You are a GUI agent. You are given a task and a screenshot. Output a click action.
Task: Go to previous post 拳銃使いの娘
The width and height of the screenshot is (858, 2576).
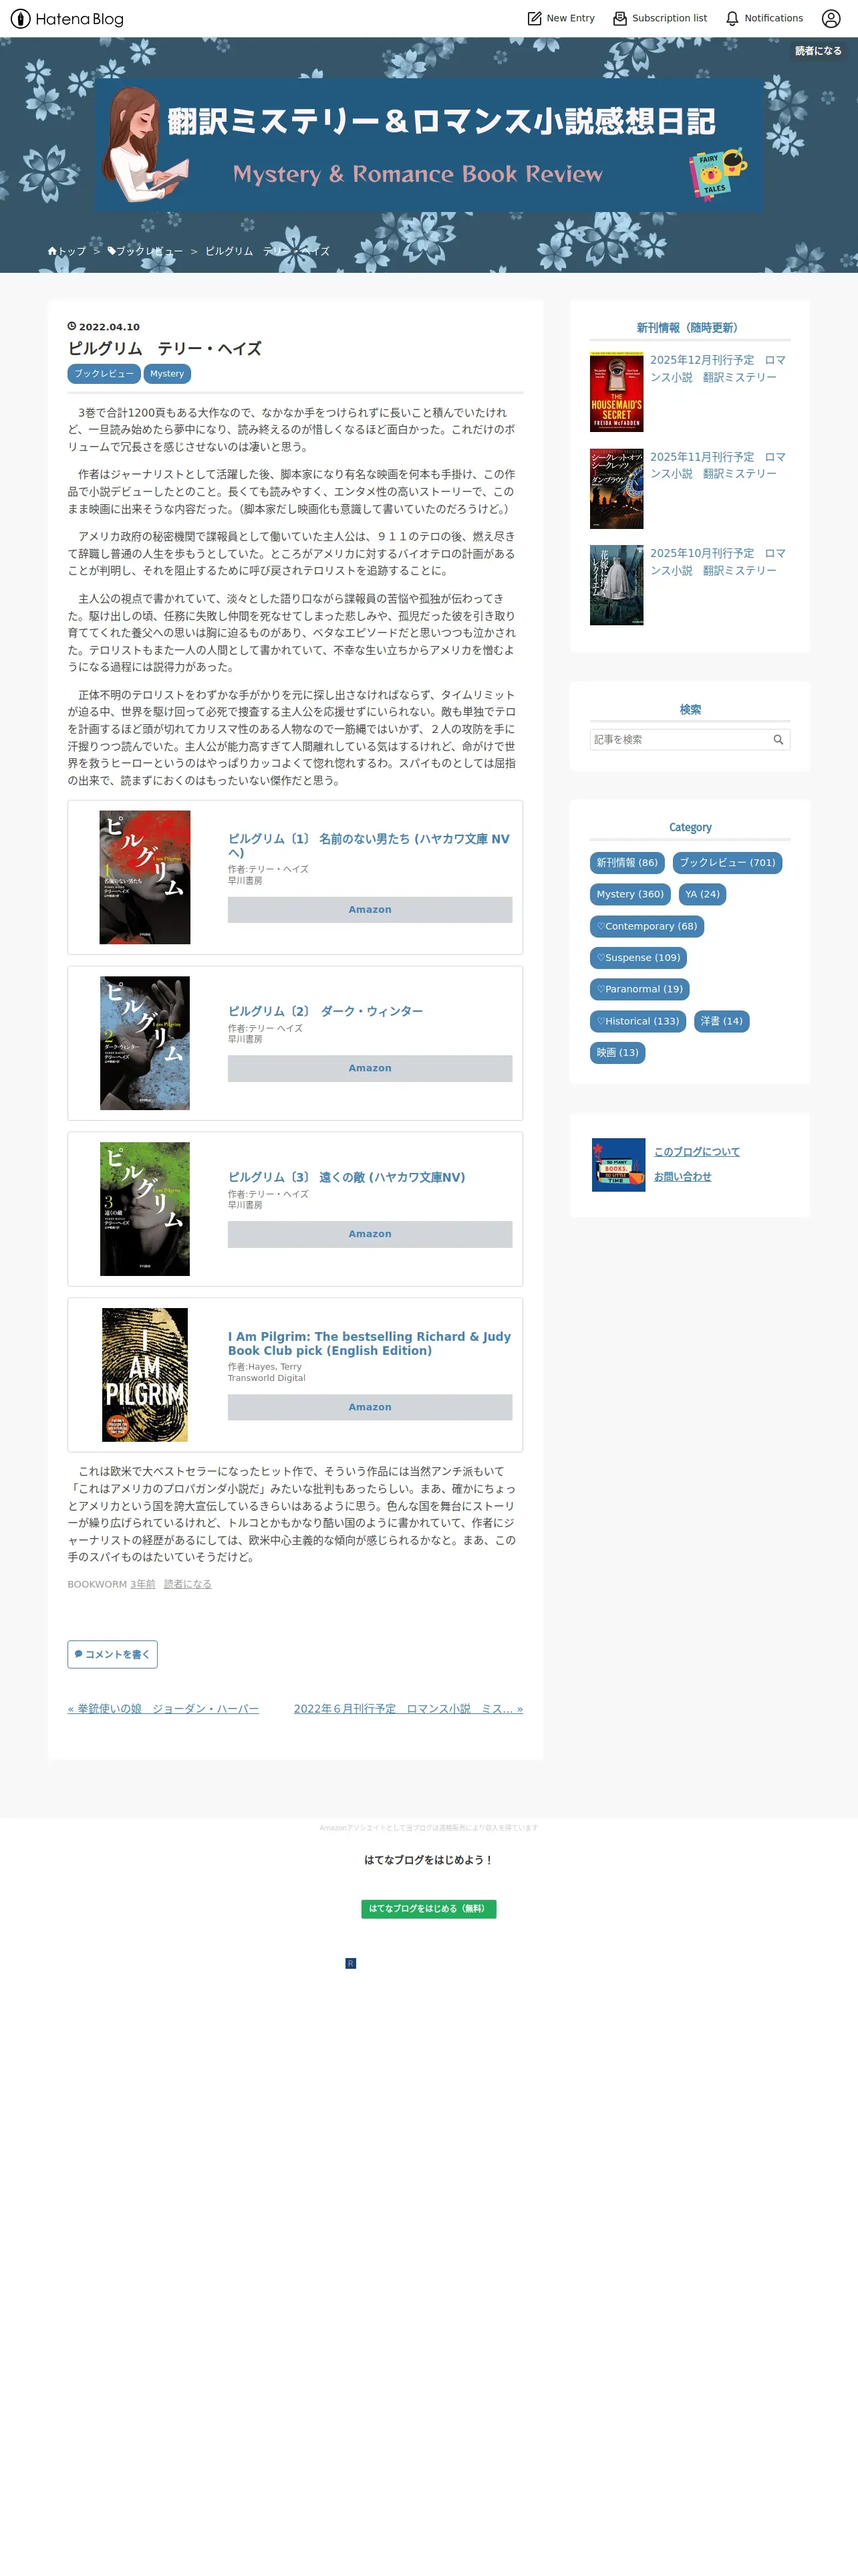[x=164, y=1709]
